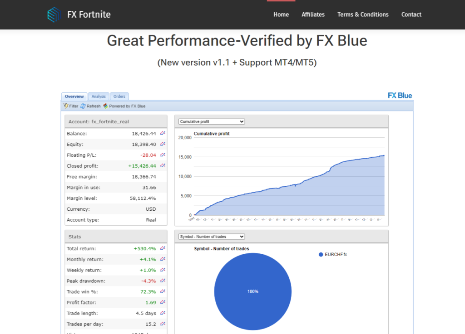
Task: Click the account type value Real
Action: click(151, 220)
